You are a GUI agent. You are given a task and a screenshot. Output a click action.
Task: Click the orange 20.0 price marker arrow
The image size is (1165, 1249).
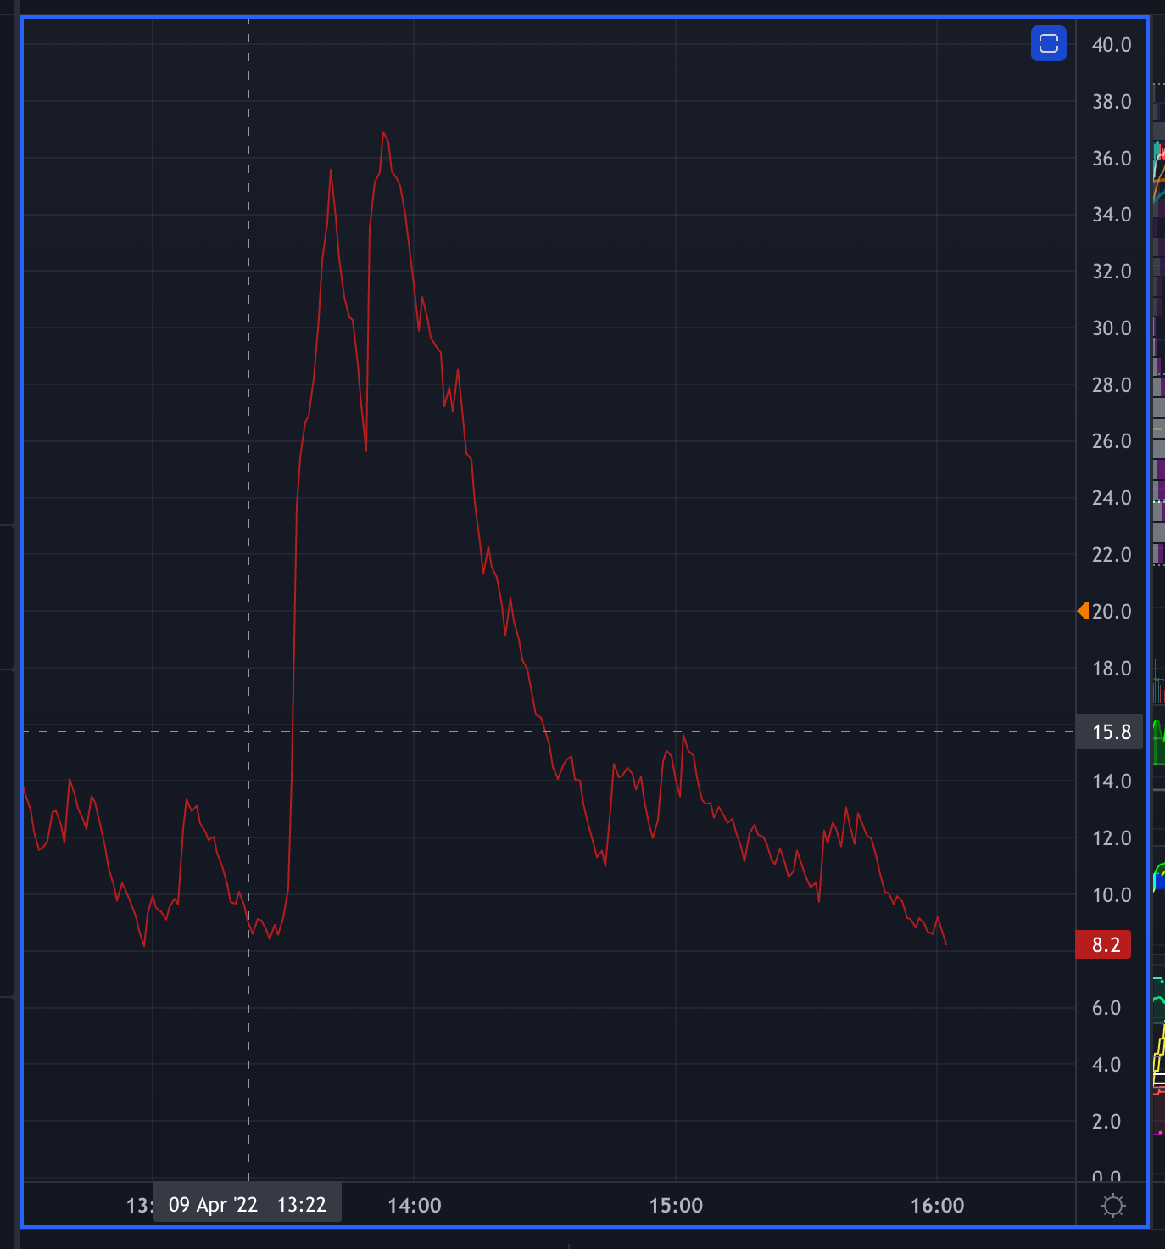[x=1083, y=611]
